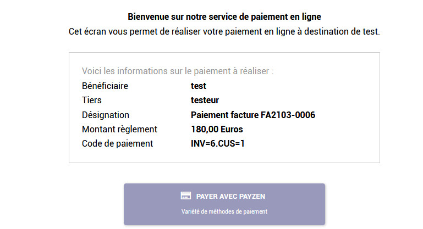The width and height of the screenshot is (423, 229).
Task: Click the Montant règlement label
Action: (119, 129)
